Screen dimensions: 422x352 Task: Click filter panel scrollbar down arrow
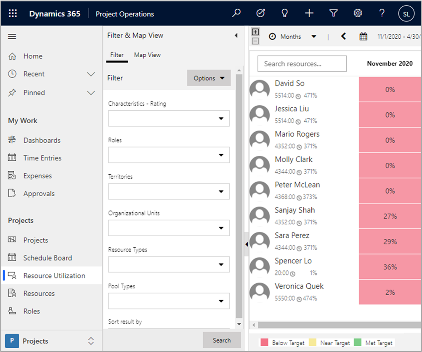[x=239, y=324]
